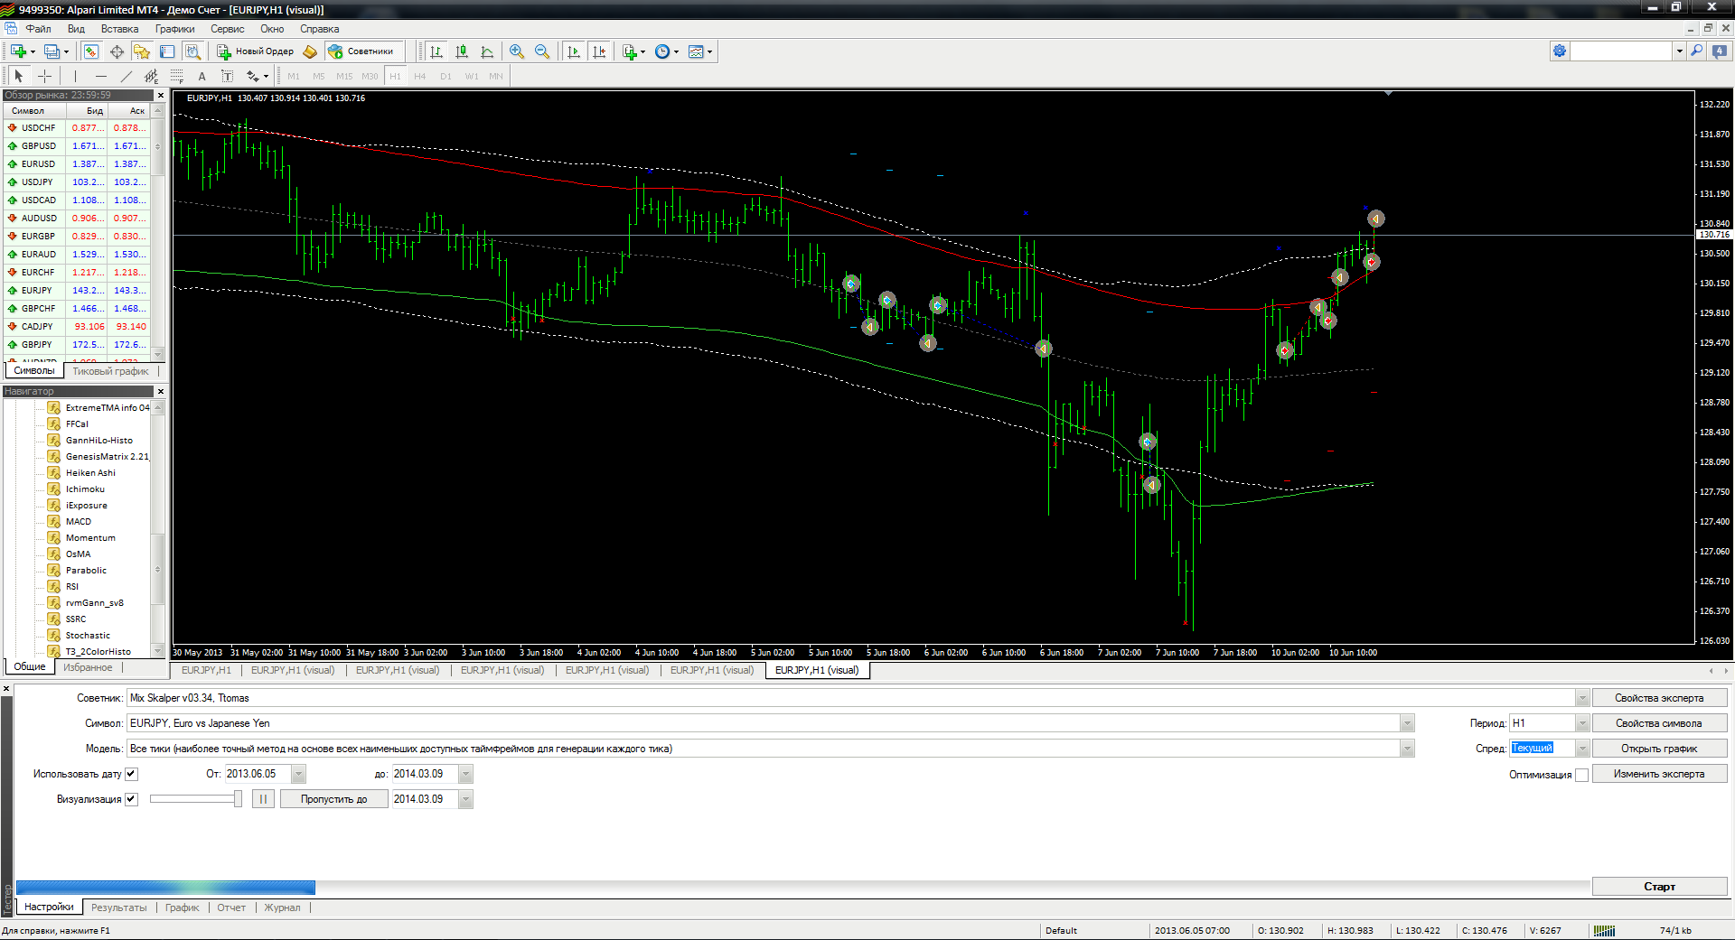
Task: Switch to 'Журнал' tester tab
Action: pyautogui.click(x=282, y=907)
